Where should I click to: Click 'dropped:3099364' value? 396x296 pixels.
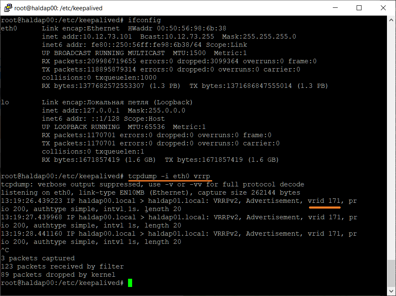coord(208,61)
